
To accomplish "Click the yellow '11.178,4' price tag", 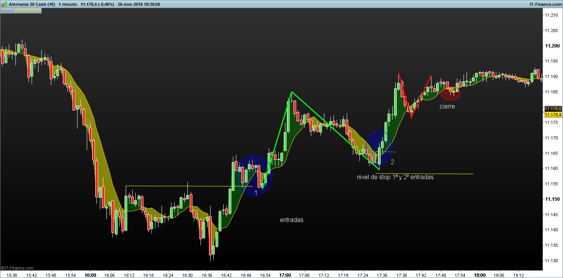I will 553,115.
